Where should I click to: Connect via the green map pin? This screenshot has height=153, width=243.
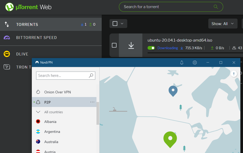[x=170, y=138]
